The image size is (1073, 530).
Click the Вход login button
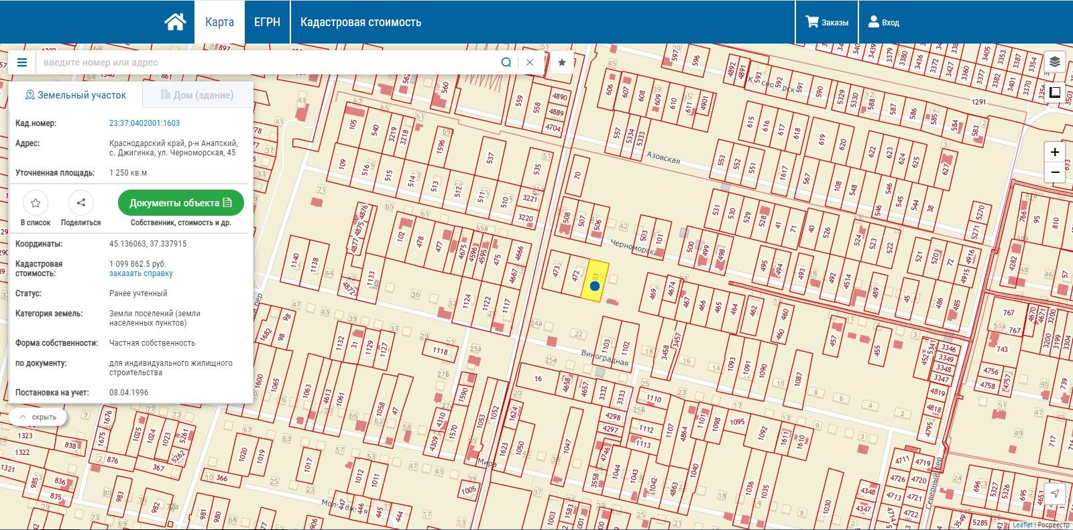pyautogui.click(x=883, y=22)
